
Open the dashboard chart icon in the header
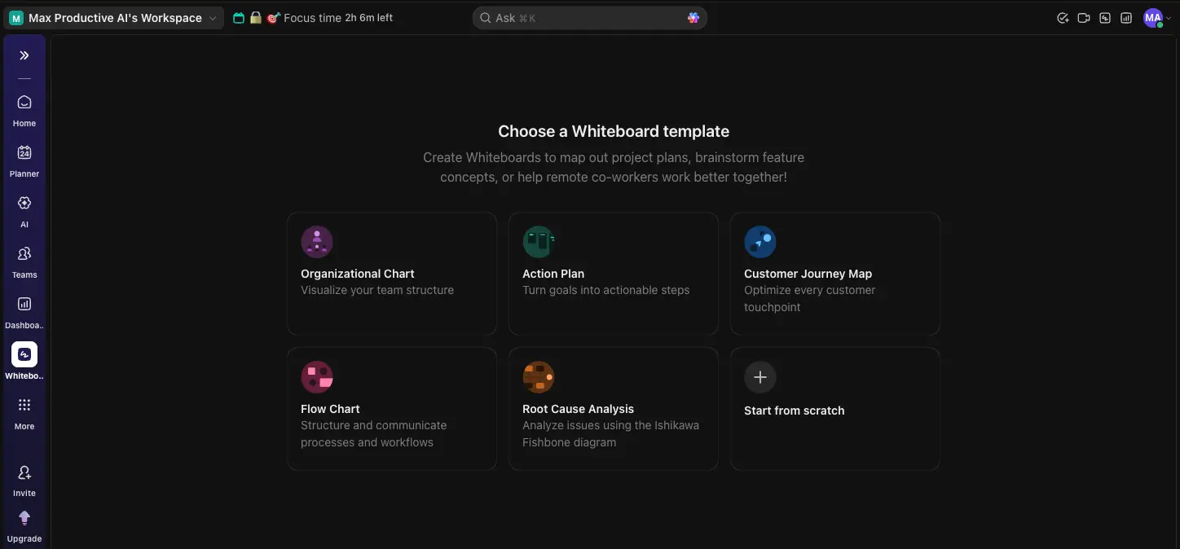click(1125, 17)
